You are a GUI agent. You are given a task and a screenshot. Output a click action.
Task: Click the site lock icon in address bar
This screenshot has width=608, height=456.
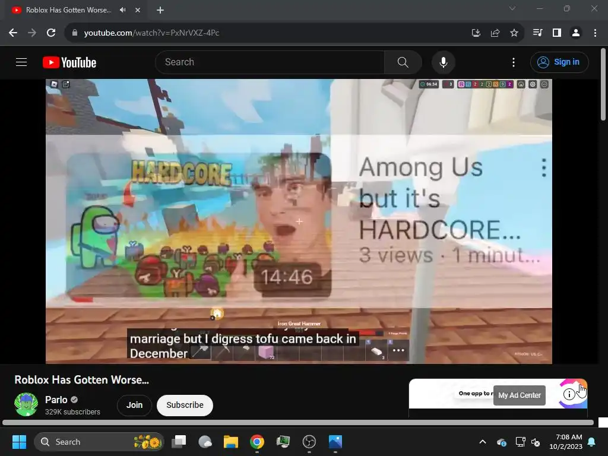75,33
